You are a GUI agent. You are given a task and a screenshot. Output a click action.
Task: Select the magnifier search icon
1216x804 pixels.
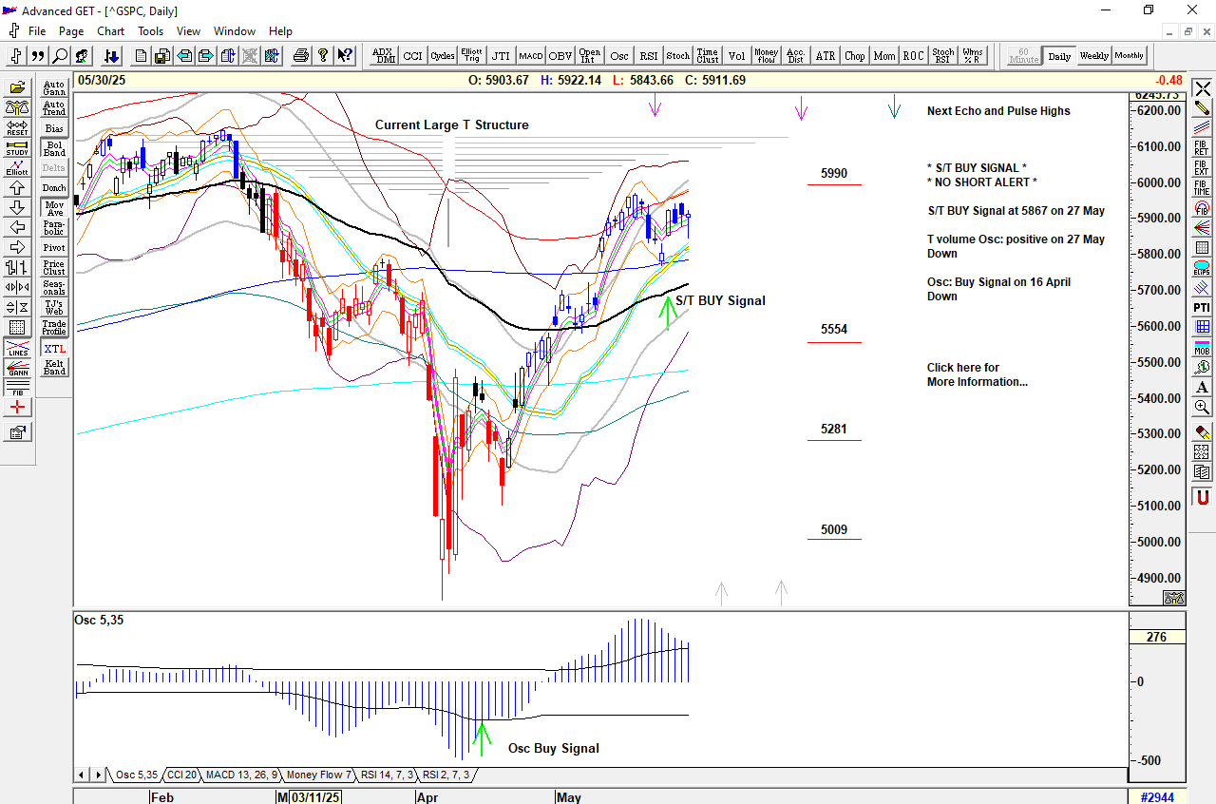coord(59,56)
